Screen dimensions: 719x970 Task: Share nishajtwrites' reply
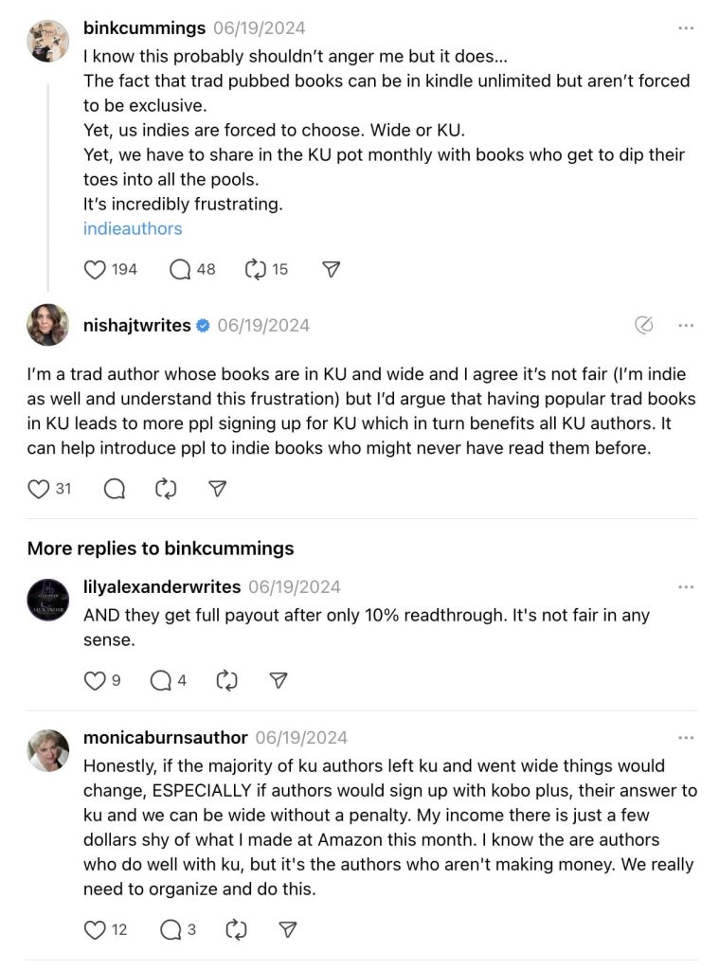(x=218, y=489)
